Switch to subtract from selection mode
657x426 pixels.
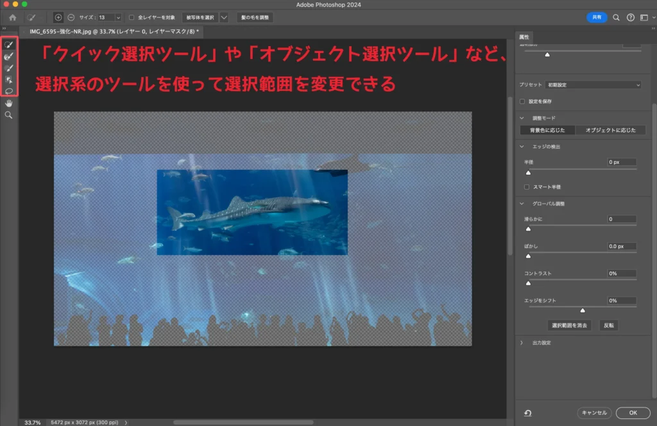click(x=71, y=17)
